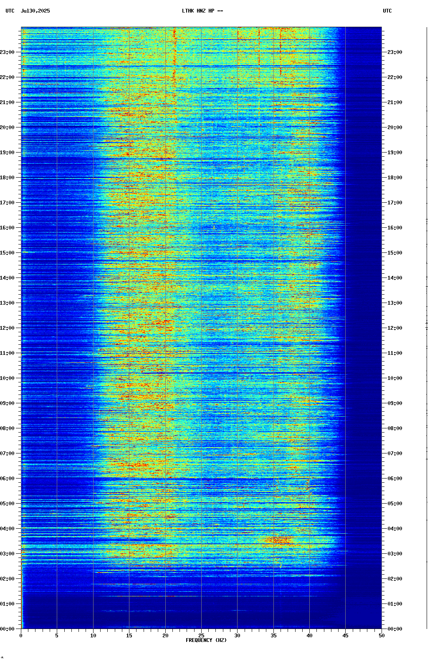Click 18:00 on the right time axis
The width and height of the screenshot is (445, 662).
point(395,178)
